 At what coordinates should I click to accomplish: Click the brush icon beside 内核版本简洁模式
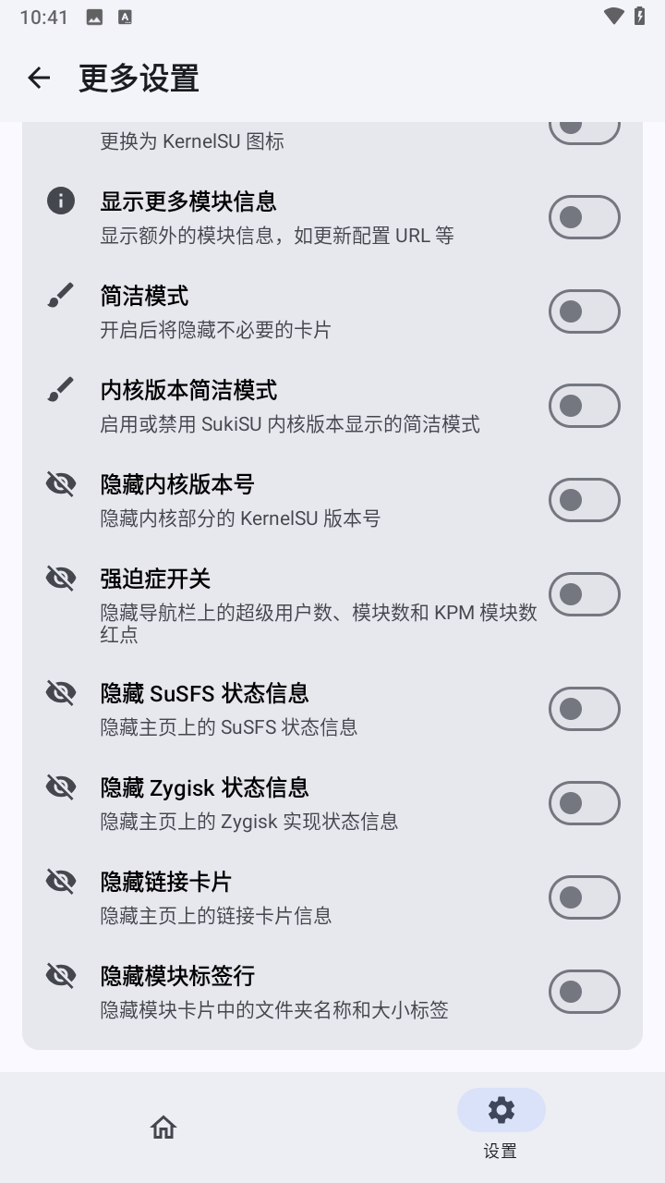click(61, 390)
